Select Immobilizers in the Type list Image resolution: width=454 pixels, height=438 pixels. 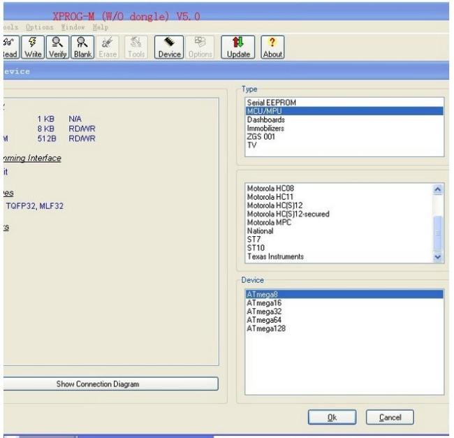[268, 128]
